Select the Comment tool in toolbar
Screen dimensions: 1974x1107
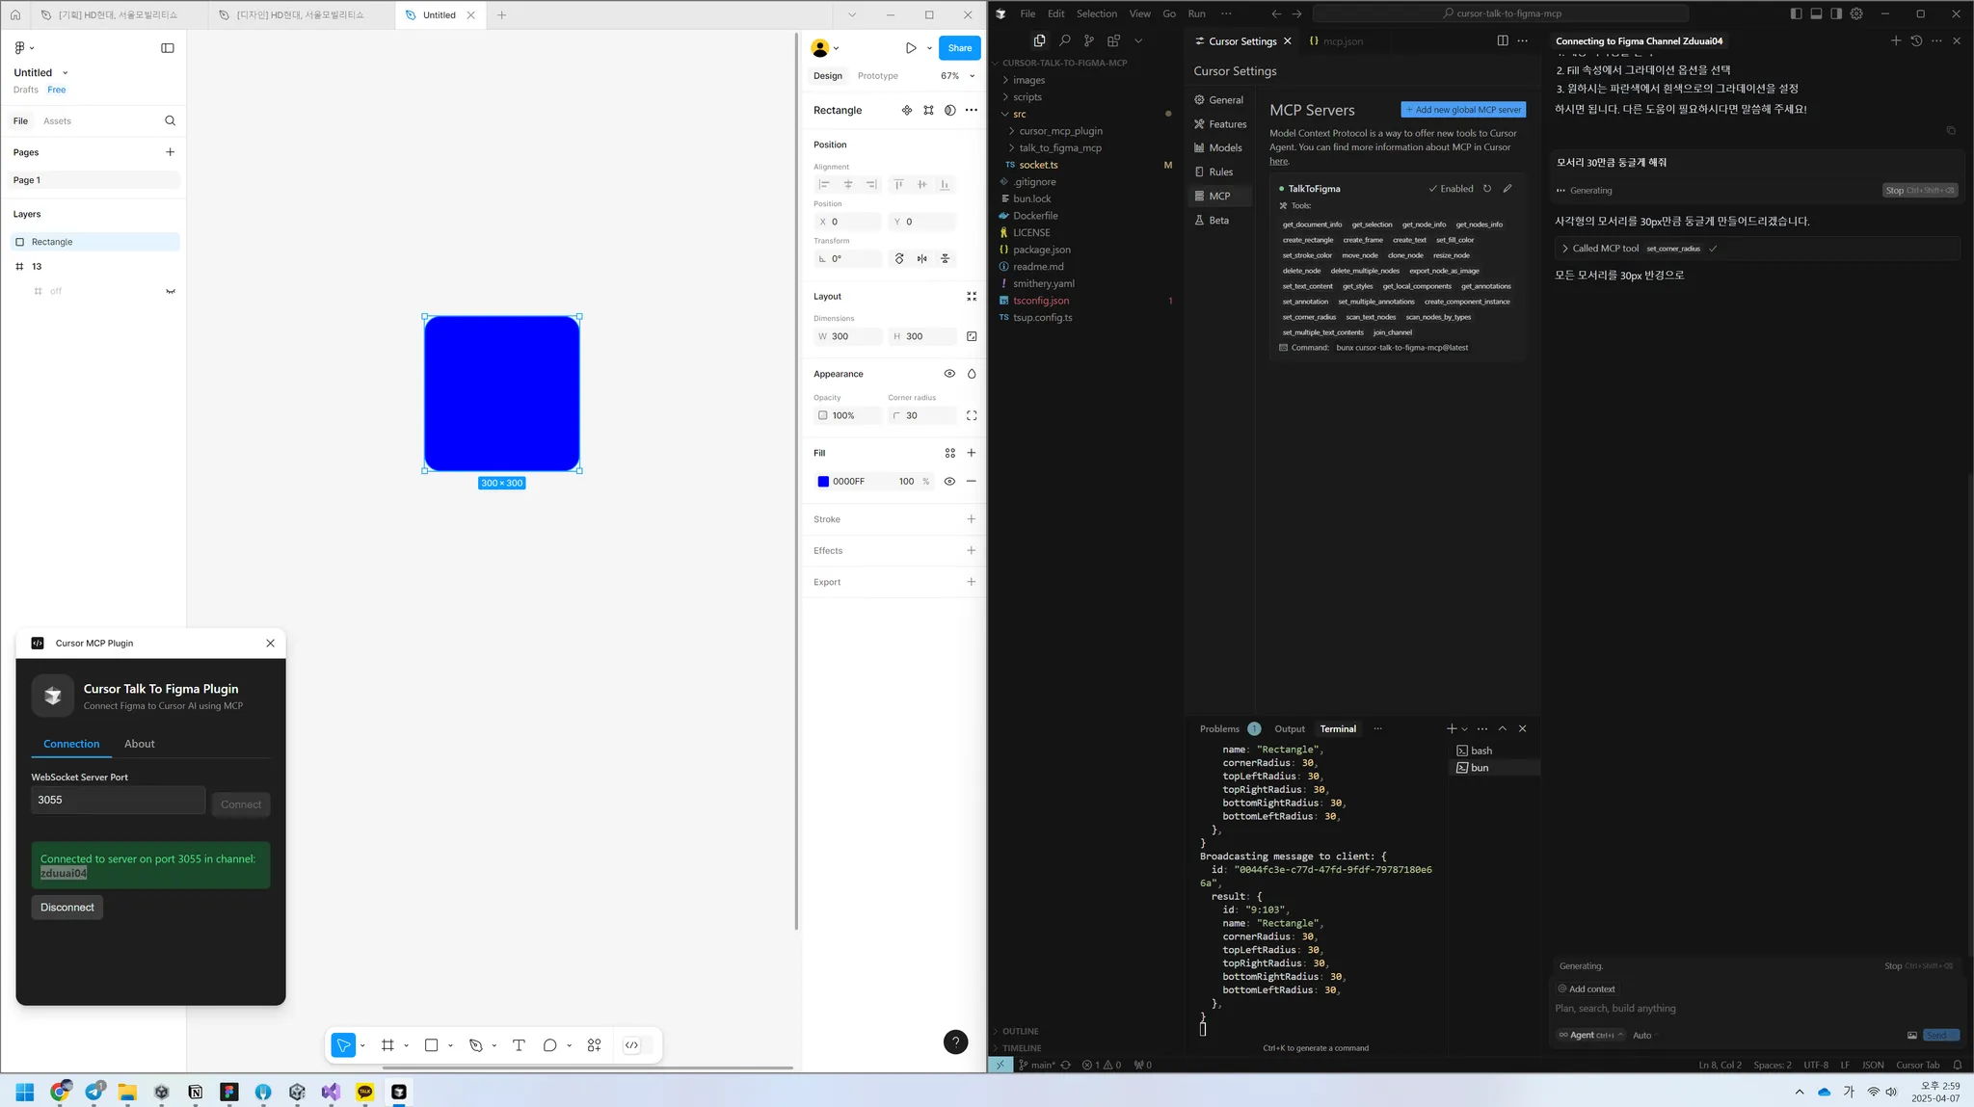coord(549,1045)
